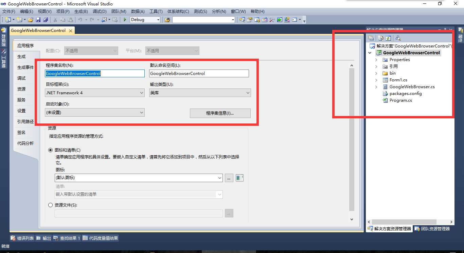Viewport: 464px width, 253px height.
Task: Click Show All Files in Solution Explorer
Action: coord(381,38)
